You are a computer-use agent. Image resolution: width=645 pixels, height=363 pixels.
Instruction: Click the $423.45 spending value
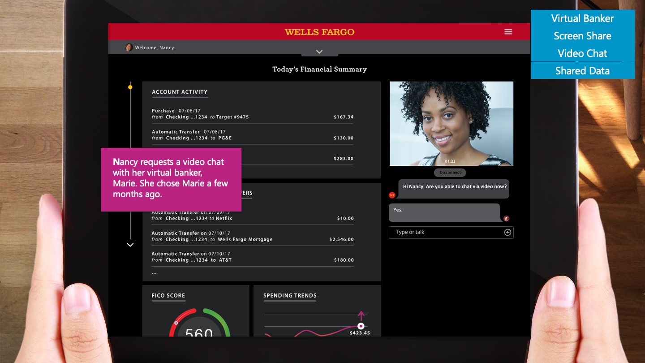(360, 333)
